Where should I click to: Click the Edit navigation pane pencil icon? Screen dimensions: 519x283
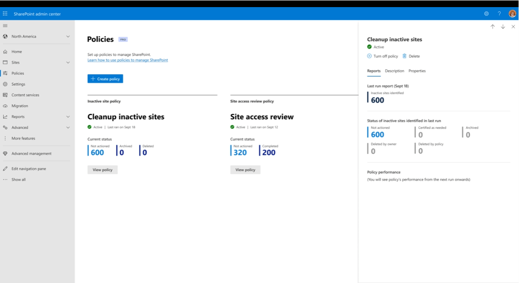point(5,169)
